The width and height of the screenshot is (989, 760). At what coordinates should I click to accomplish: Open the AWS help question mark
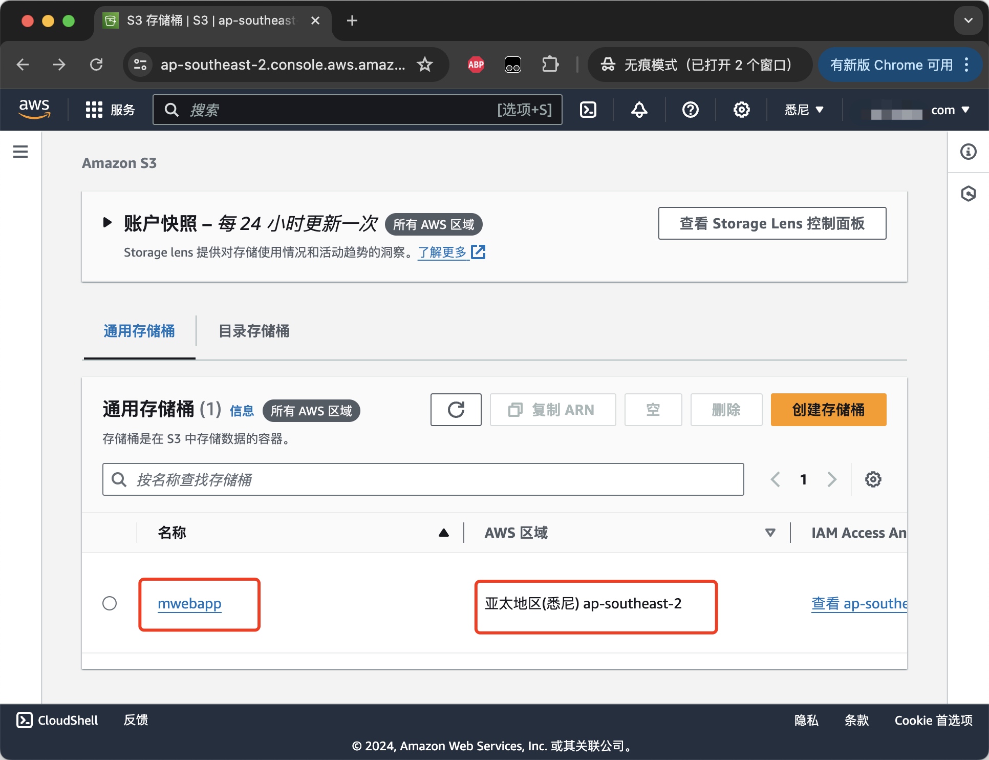pyautogui.click(x=690, y=110)
